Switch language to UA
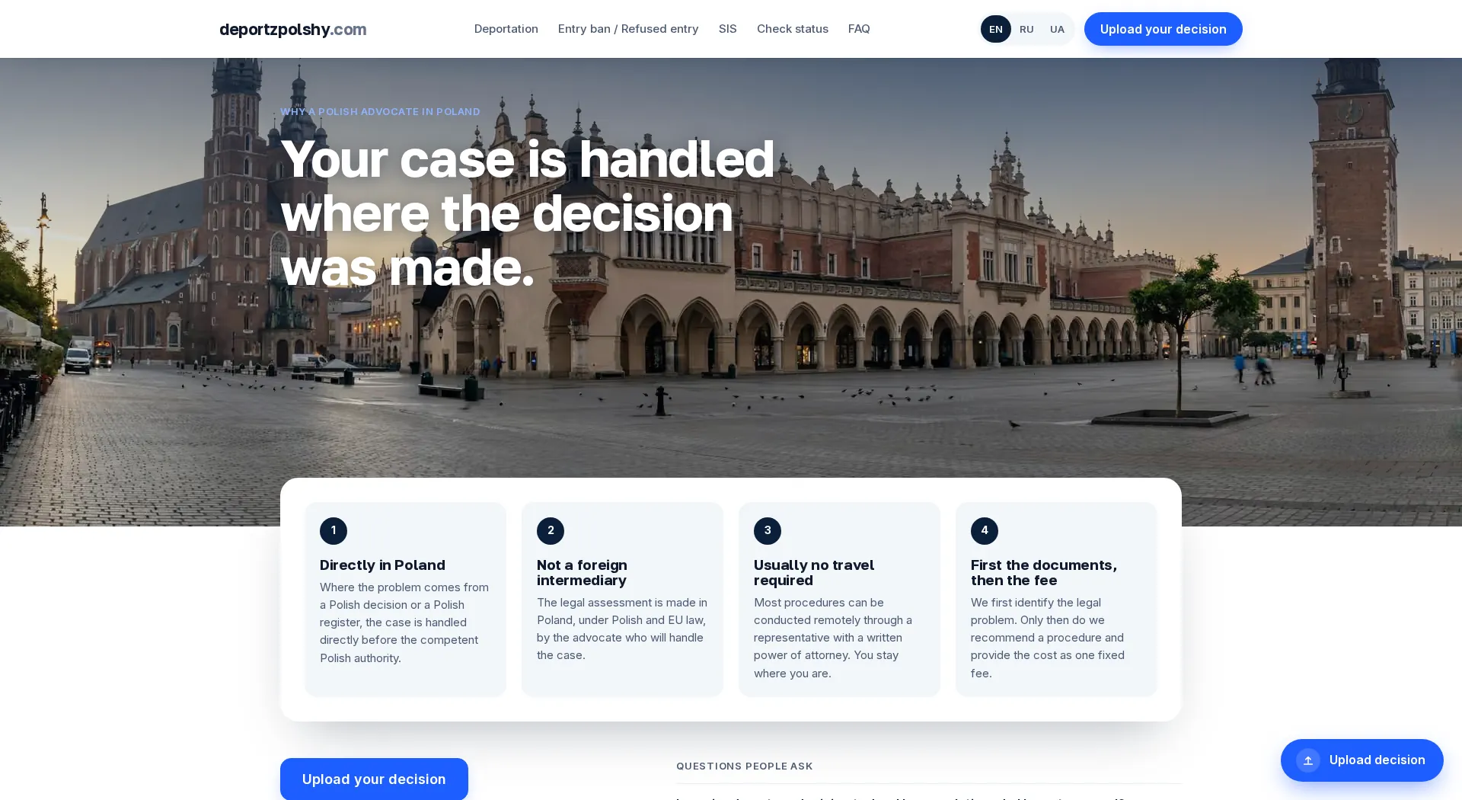The image size is (1462, 800). [1057, 29]
